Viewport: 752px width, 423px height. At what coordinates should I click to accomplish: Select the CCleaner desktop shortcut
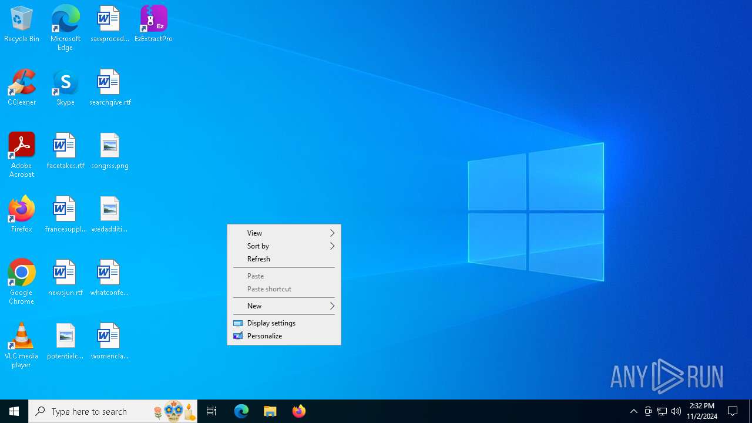[22, 88]
